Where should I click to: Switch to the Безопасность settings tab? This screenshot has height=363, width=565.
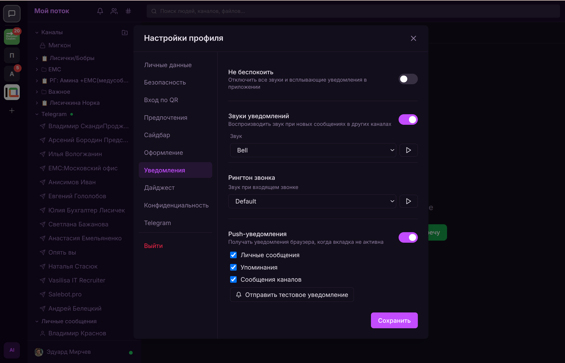pyautogui.click(x=165, y=82)
